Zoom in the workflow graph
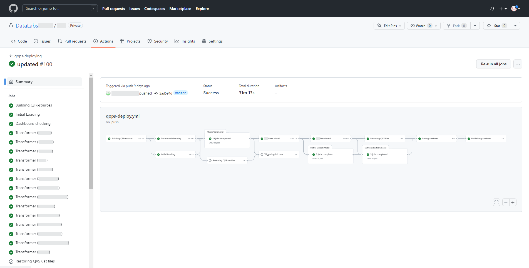Image resolution: width=529 pixels, height=268 pixels. (513, 202)
